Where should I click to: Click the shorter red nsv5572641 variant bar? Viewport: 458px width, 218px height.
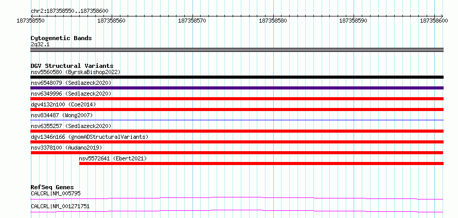coord(261,164)
